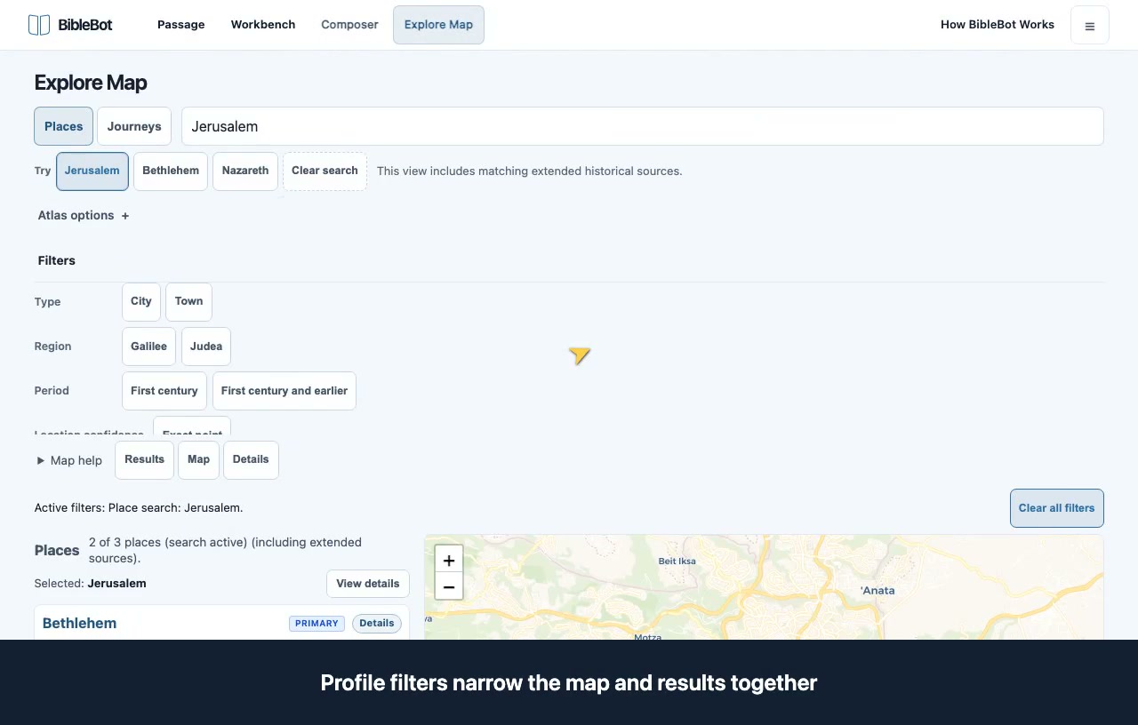Open the Bethlehem place result title
The height and width of the screenshot is (725, 1138).
click(x=80, y=624)
